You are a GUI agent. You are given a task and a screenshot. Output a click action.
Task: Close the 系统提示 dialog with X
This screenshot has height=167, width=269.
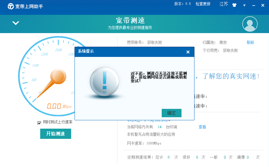click(188, 52)
